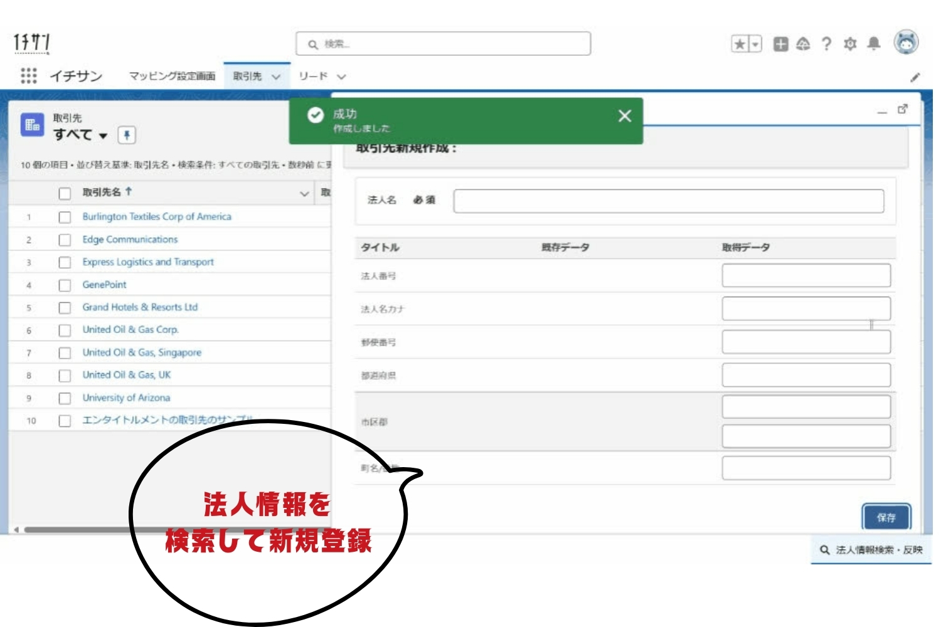Pop out the composer window icon
Viewport: 941px width, 627px height.
coord(903,109)
